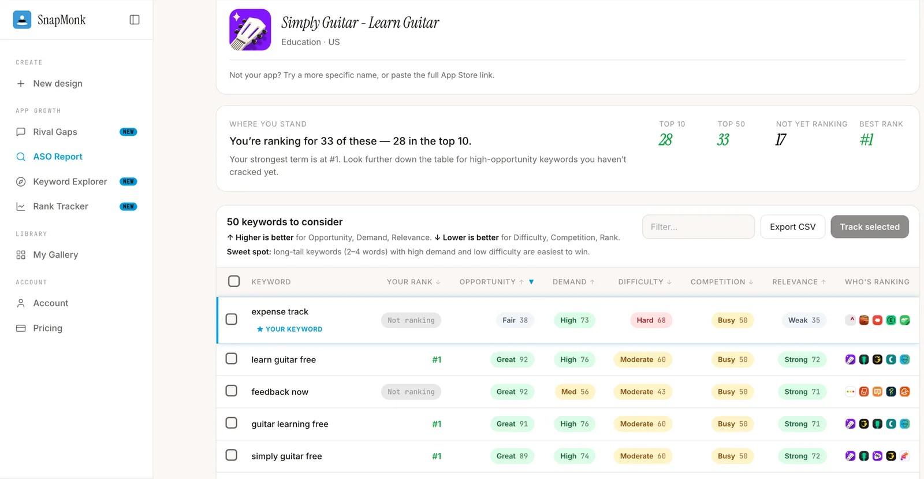Click the blue sort arrow next to OPPORTUNITY
Image resolution: width=924 pixels, height=479 pixels.
point(531,282)
